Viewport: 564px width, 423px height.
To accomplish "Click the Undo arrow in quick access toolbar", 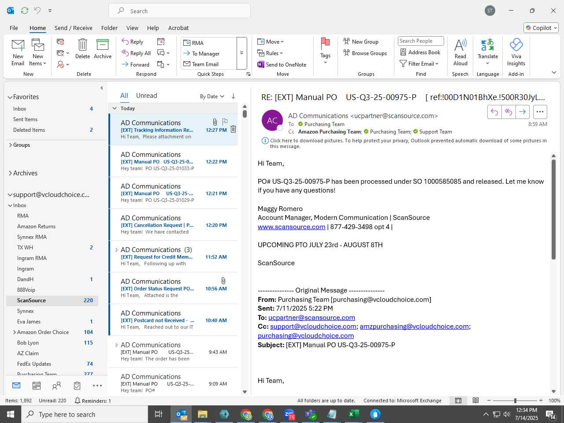I will tap(37, 10).
